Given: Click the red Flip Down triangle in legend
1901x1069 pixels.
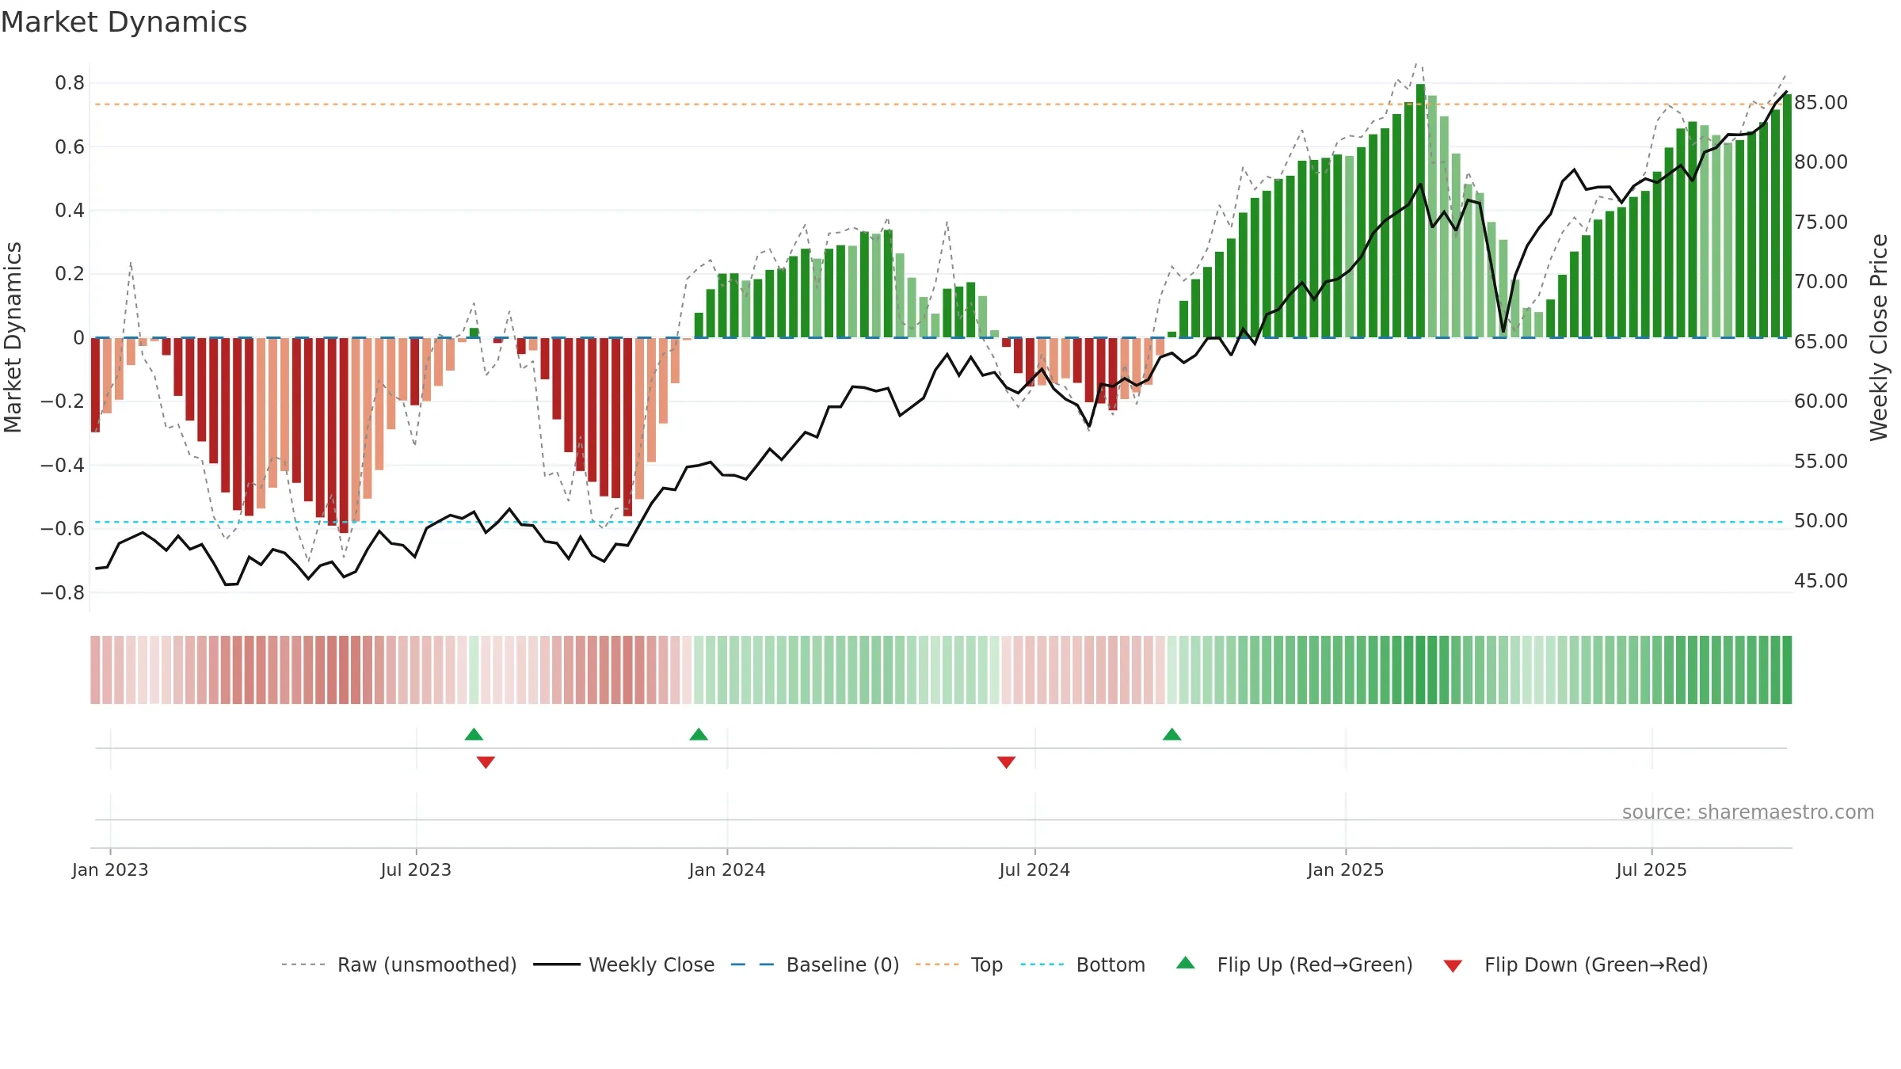Looking at the screenshot, I should click(x=1453, y=966).
